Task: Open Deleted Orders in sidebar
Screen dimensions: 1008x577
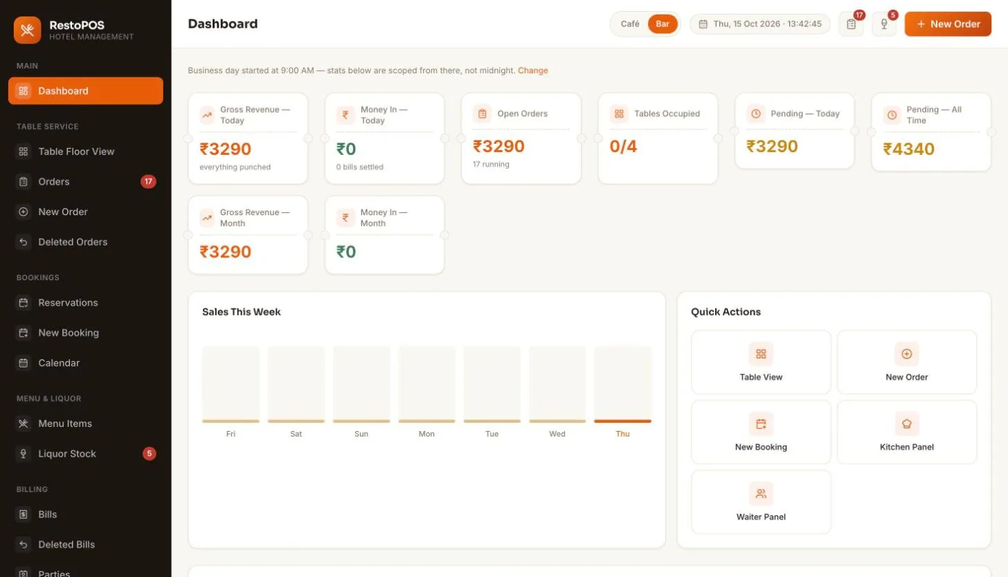Action: (x=86, y=242)
